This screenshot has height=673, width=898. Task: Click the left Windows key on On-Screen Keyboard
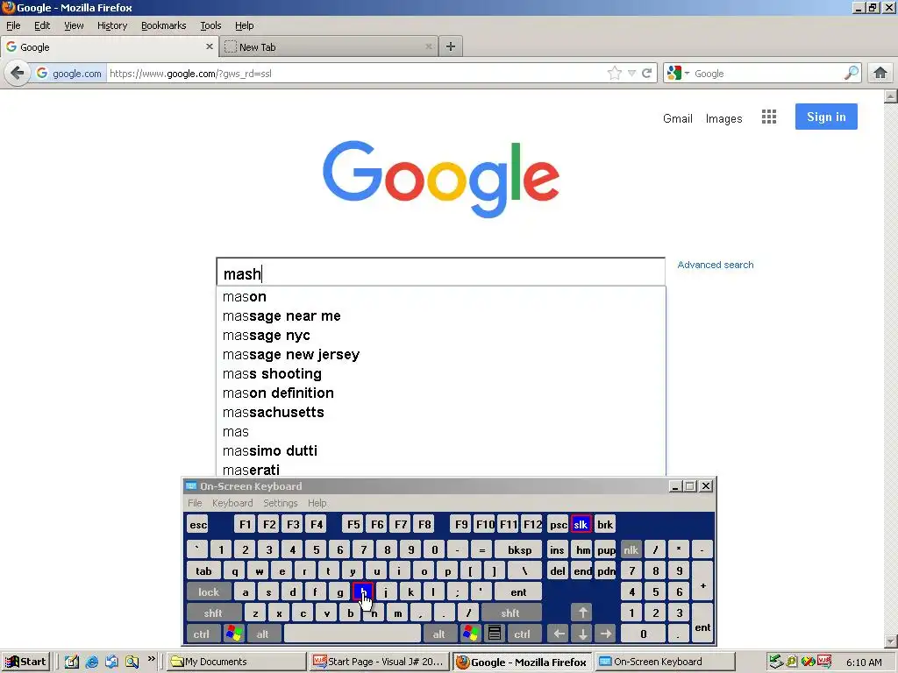233,634
